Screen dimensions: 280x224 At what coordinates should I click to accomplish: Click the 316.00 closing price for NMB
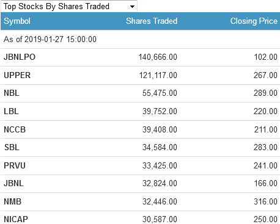[265, 201]
